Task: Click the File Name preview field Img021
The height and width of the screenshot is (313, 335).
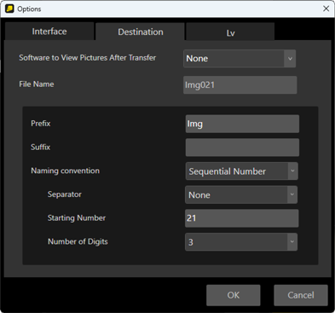Action: 240,84
